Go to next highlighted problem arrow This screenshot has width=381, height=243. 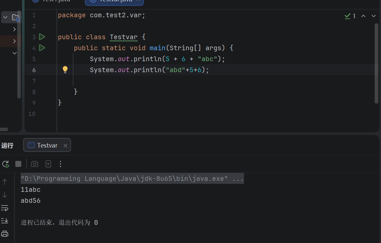(x=373, y=16)
